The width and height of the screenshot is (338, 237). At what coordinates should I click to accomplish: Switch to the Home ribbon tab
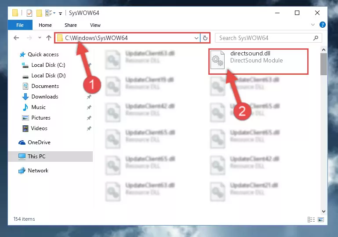click(x=45, y=25)
